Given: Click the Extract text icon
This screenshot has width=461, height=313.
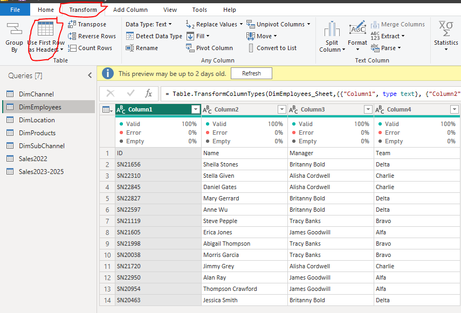Looking at the screenshot, I should point(375,36).
